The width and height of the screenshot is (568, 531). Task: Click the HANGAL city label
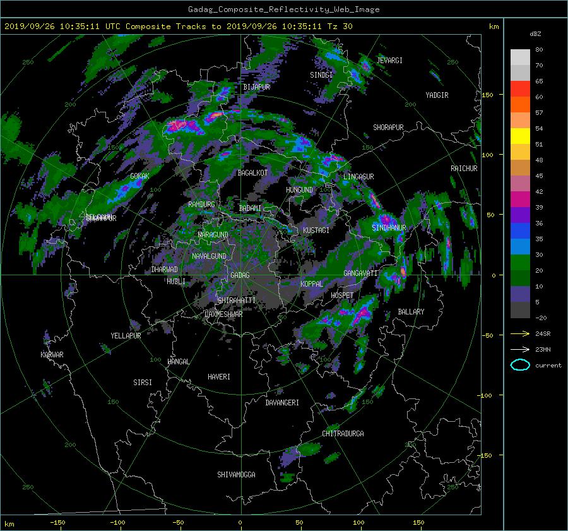178,362
